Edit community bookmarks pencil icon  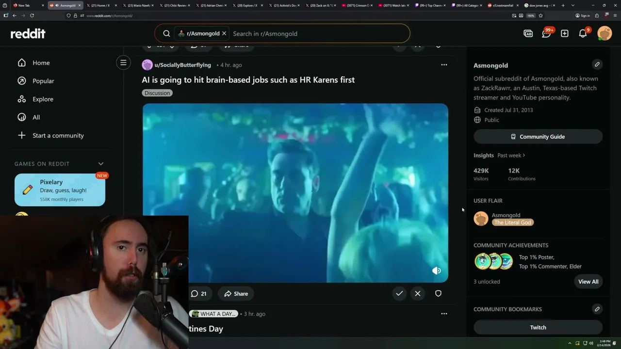point(597,309)
